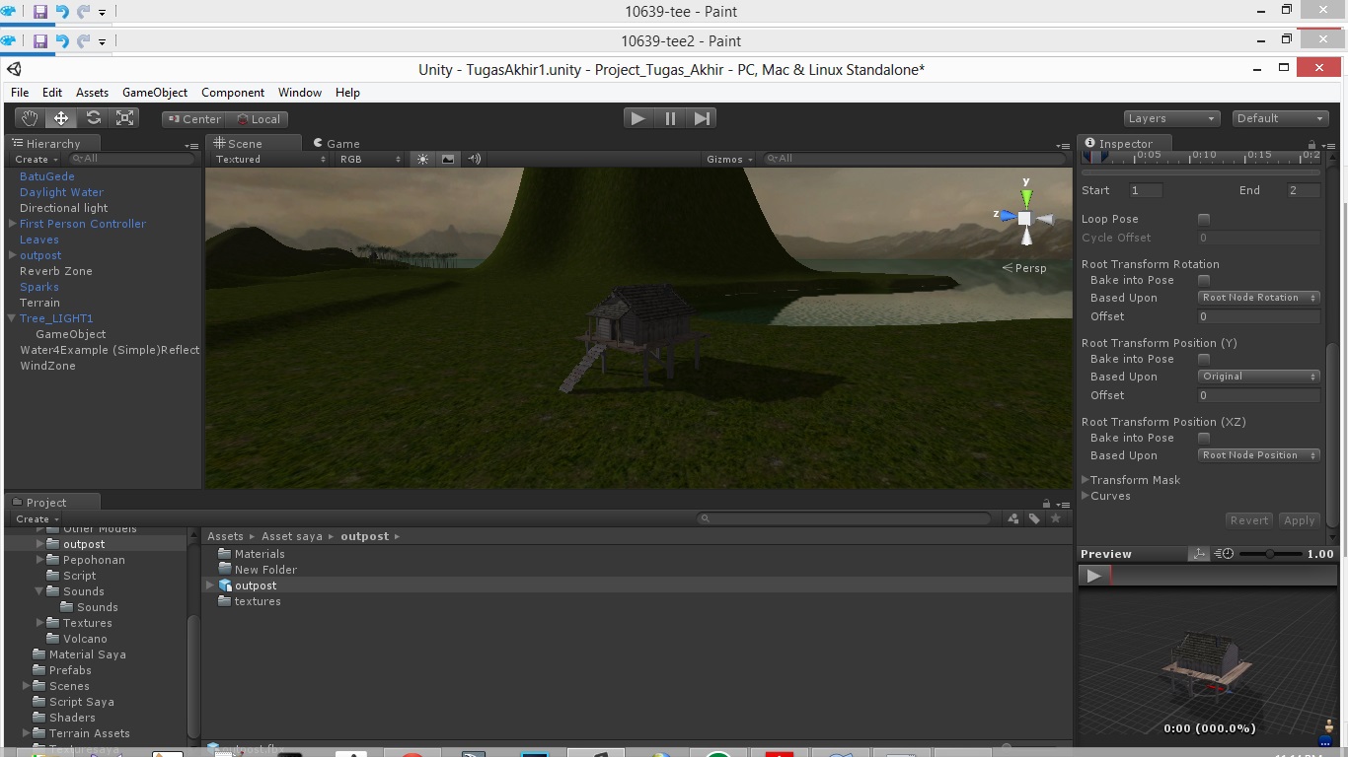Check Bake into Pose under Root Transform Position (XZ)
Screen dimensions: 1348x757
[x=1204, y=439]
